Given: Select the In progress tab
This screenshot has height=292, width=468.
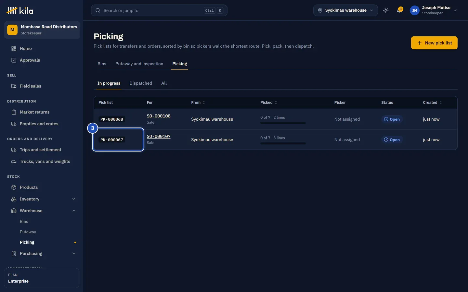Looking at the screenshot, I should point(109,83).
